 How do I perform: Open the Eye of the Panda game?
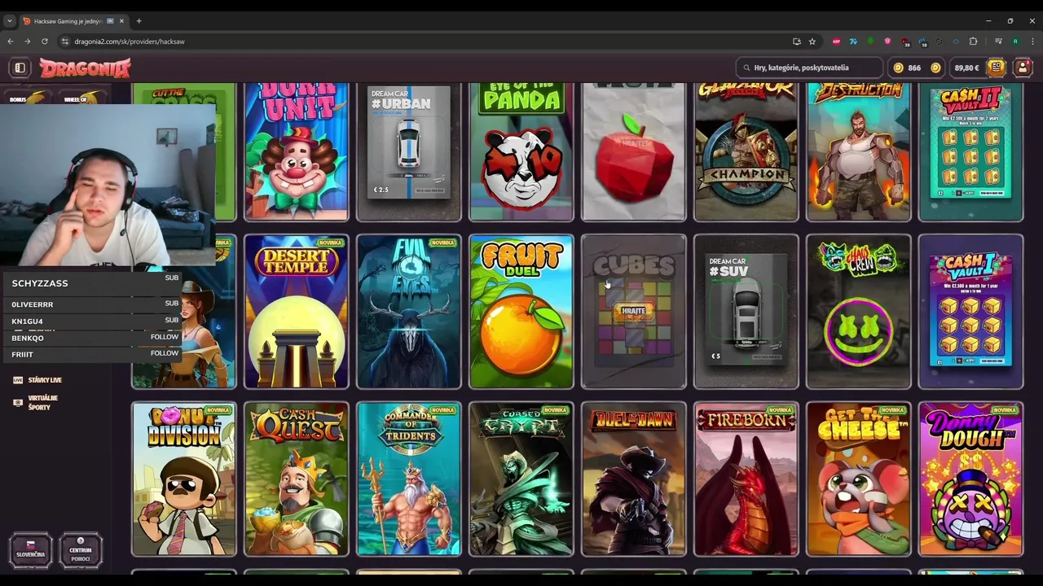[521, 151]
